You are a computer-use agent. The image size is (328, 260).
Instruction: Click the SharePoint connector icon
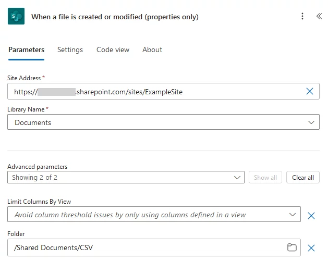(16, 16)
